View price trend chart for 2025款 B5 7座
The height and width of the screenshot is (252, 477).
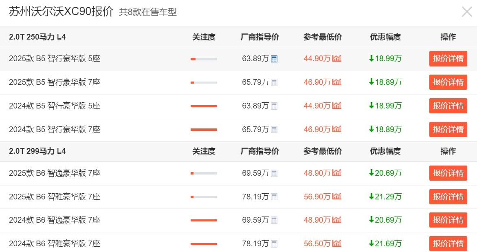click(x=337, y=82)
